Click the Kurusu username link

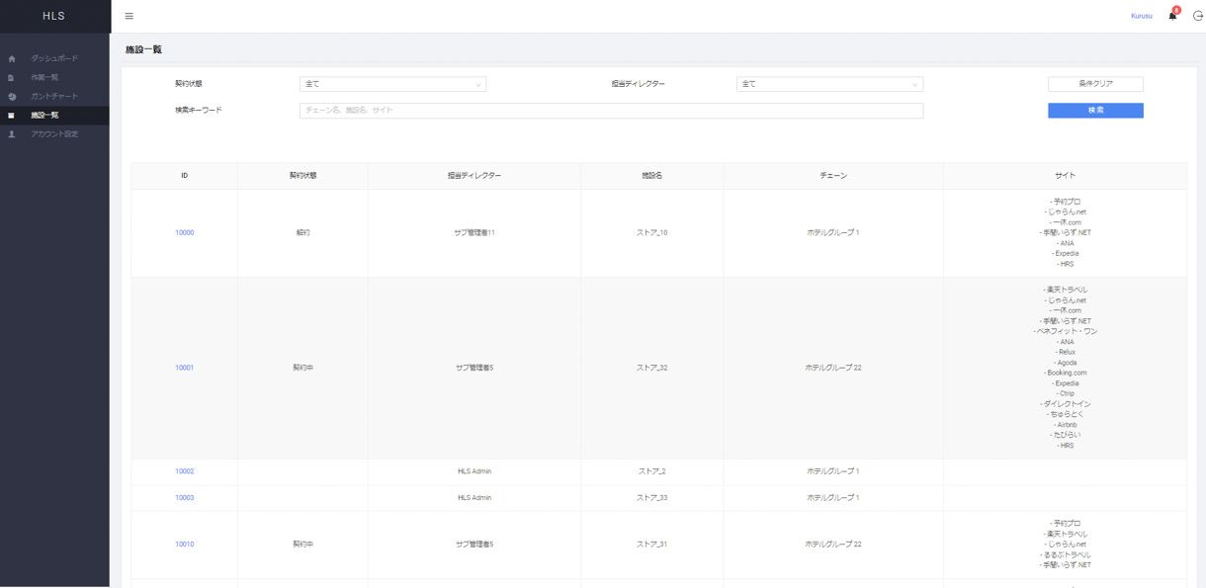point(1141,16)
